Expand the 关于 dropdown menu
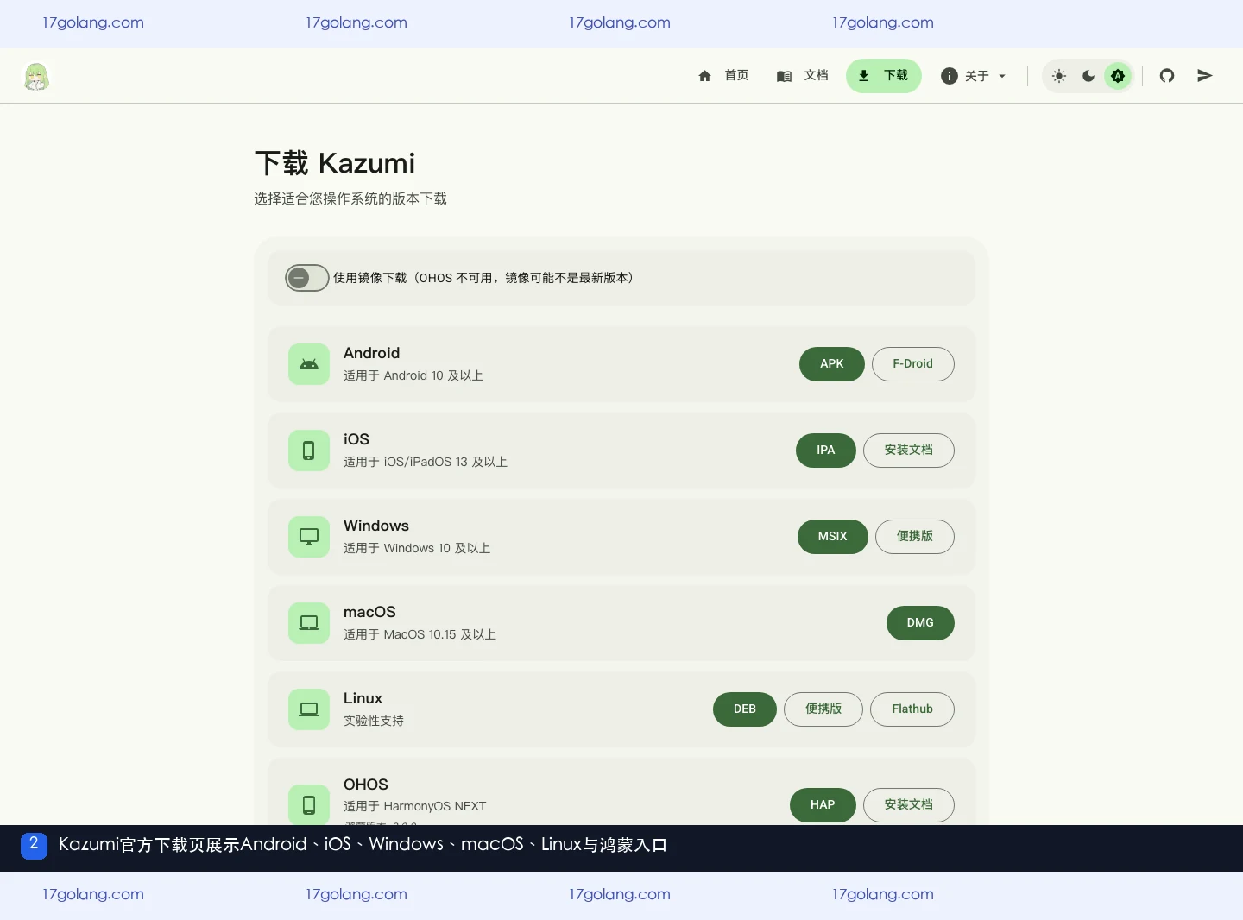Screen dimensions: 1243x920 (974, 76)
